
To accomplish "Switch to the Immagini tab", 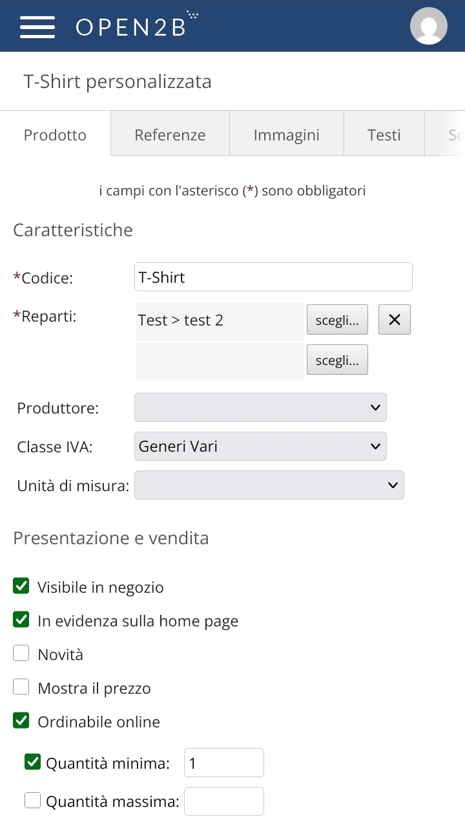I will [286, 134].
